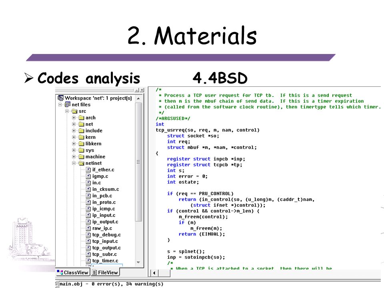Click the 'inp = sotoinpcb(so);' line
The image size is (384, 288).
pos(196,257)
